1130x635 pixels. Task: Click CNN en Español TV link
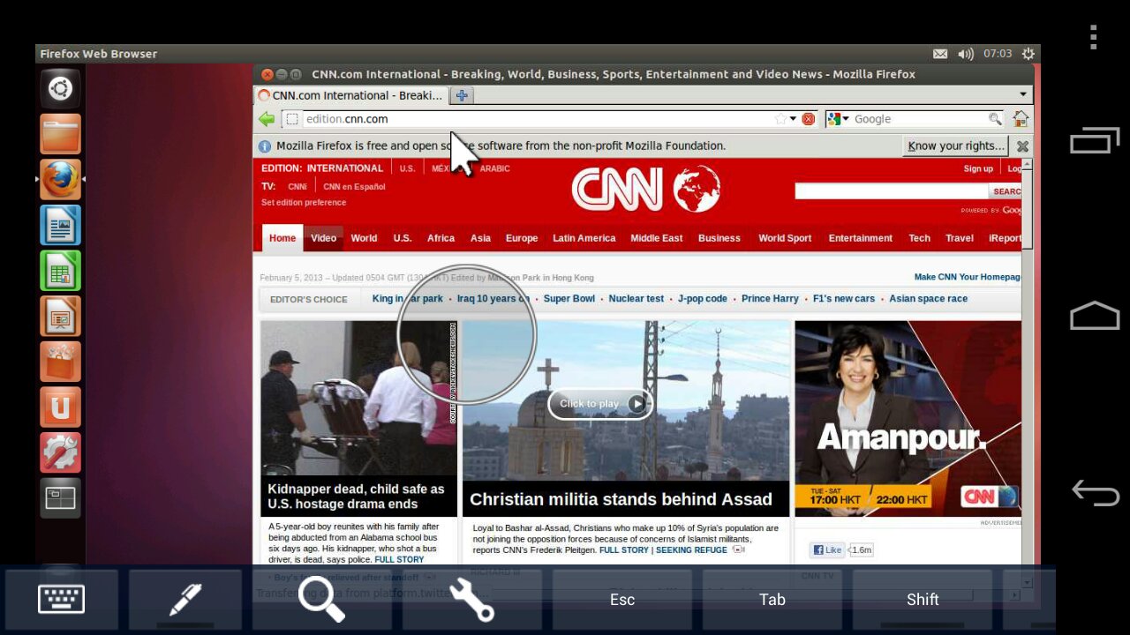click(x=354, y=187)
